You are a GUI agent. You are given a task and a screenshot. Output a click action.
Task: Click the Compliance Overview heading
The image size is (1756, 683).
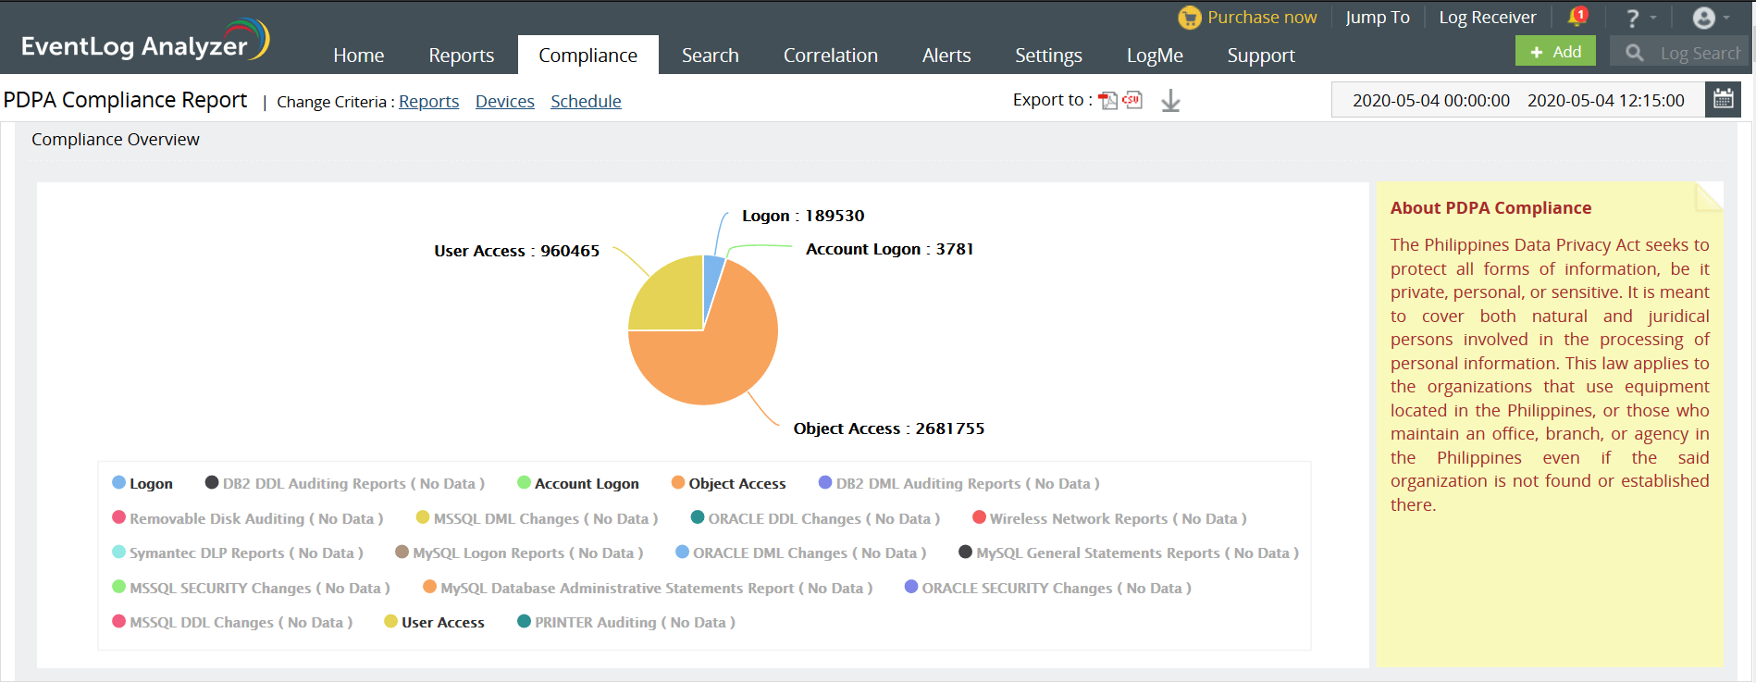[116, 140]
